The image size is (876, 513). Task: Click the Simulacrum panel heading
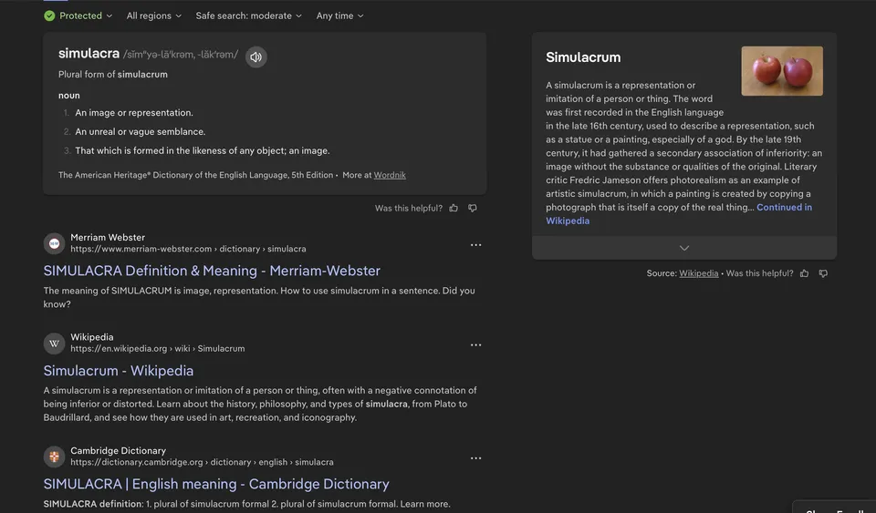[x=583, y=57]
